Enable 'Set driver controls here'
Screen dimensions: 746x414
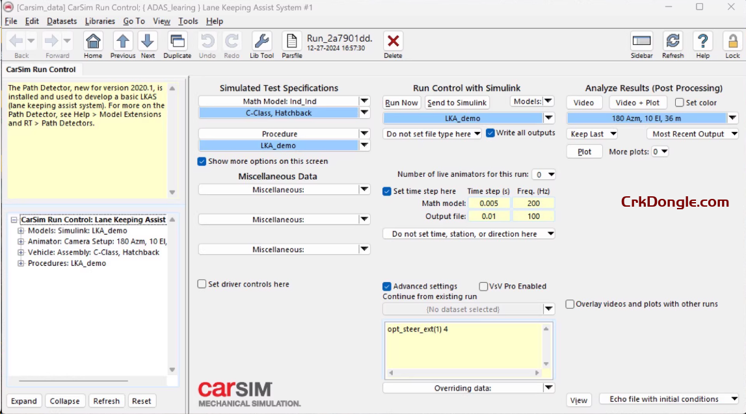click(x=202, y=284)
